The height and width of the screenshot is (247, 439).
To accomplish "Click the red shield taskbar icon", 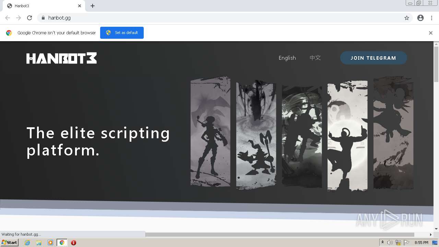I will point(73,243).
